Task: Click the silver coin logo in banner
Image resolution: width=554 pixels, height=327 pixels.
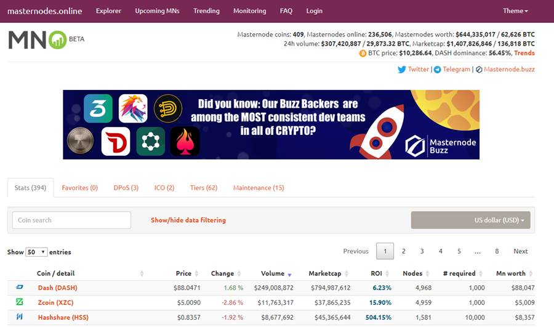Action: (x=81, y=140)
